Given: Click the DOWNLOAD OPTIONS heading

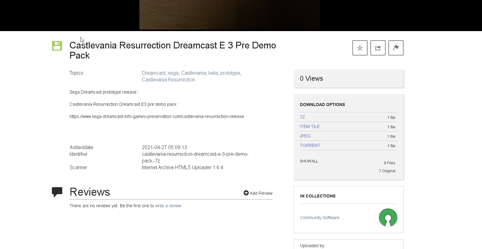Looking at the screenshot, I should (x=322, y=105).
